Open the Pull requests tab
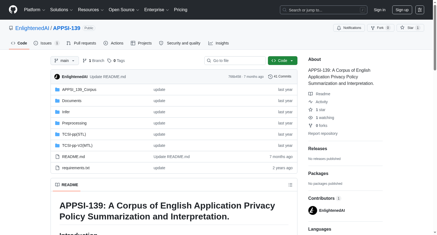This screenshot has width=437, height=235. coord(81,43)
